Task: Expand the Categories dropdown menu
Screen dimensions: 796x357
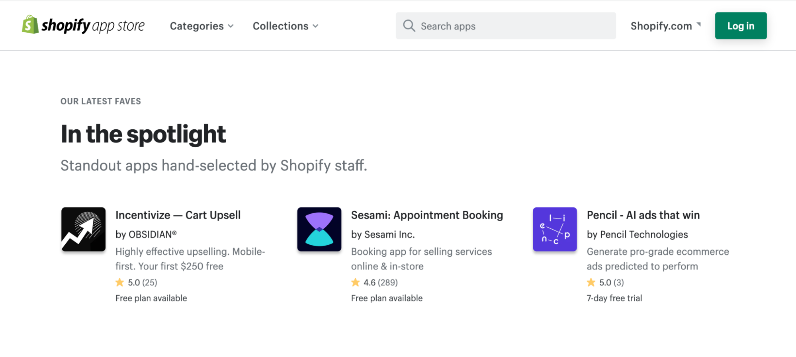Action: [201, 26]
